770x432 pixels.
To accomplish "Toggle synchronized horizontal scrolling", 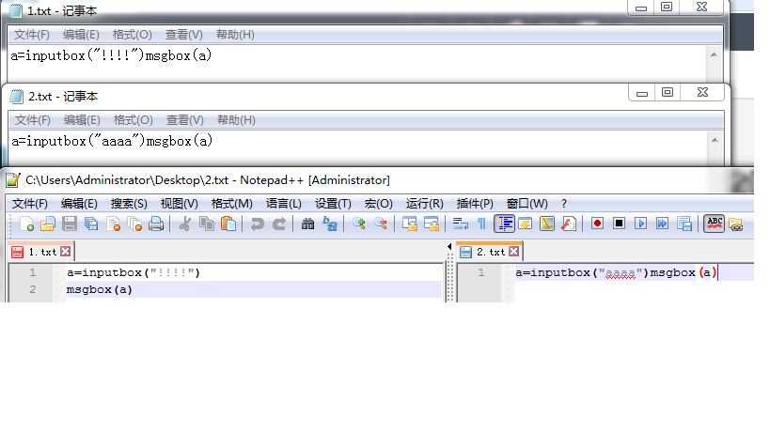I will [x=432, y=224].
